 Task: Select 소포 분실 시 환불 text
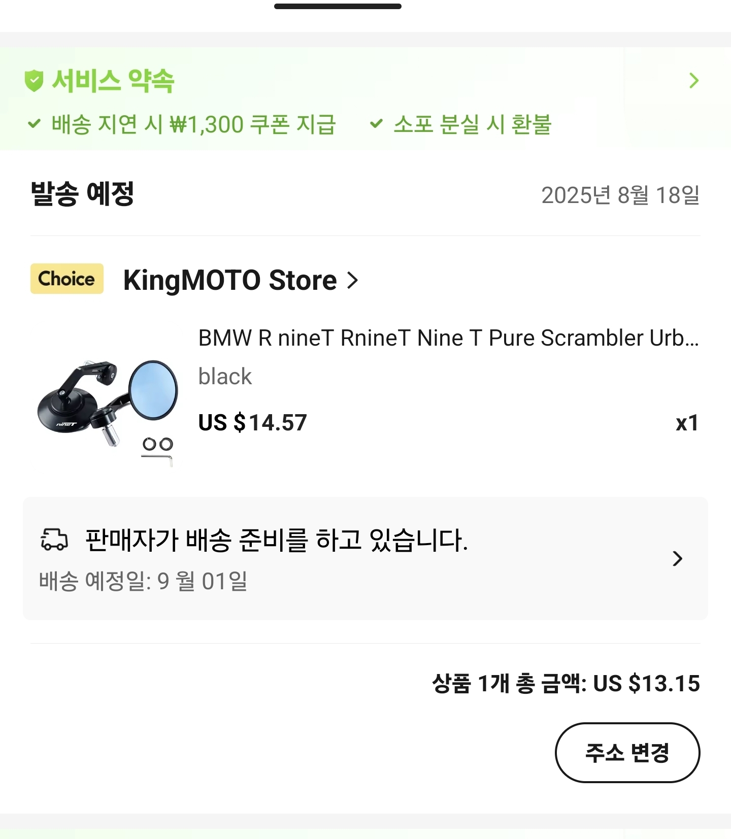[473, 124]
